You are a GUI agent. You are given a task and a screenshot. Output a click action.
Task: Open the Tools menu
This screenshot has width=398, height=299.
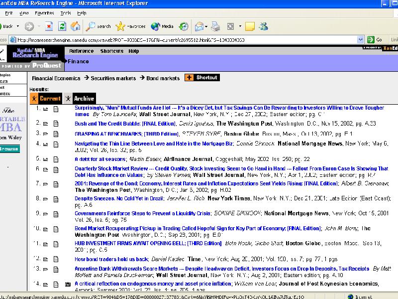[66, 13]
